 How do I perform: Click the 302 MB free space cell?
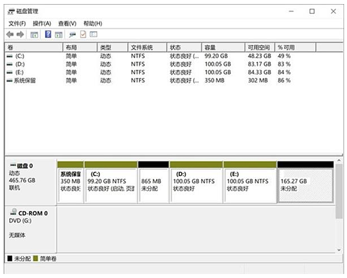coord(258,80)
